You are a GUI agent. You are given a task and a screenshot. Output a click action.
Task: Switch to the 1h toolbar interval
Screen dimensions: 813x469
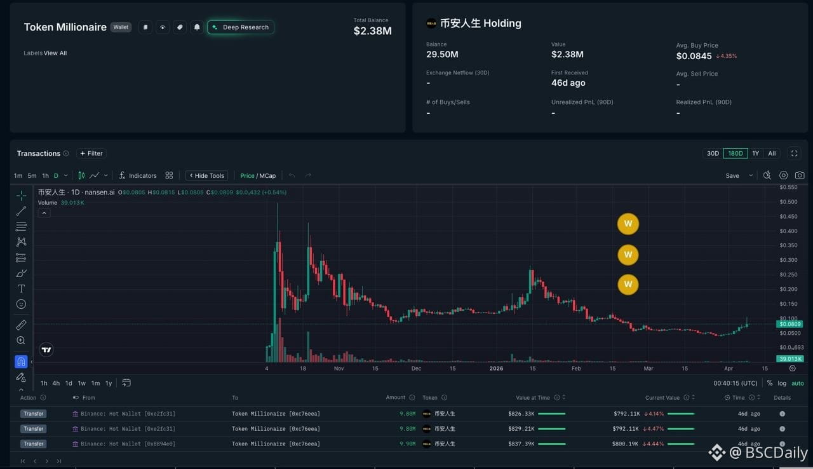(x=45, y=175)
